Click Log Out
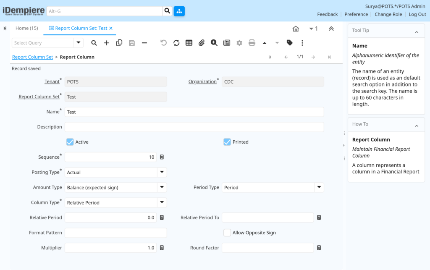The height and width of the screenshot is (270, 430). (x=417, y=14)
